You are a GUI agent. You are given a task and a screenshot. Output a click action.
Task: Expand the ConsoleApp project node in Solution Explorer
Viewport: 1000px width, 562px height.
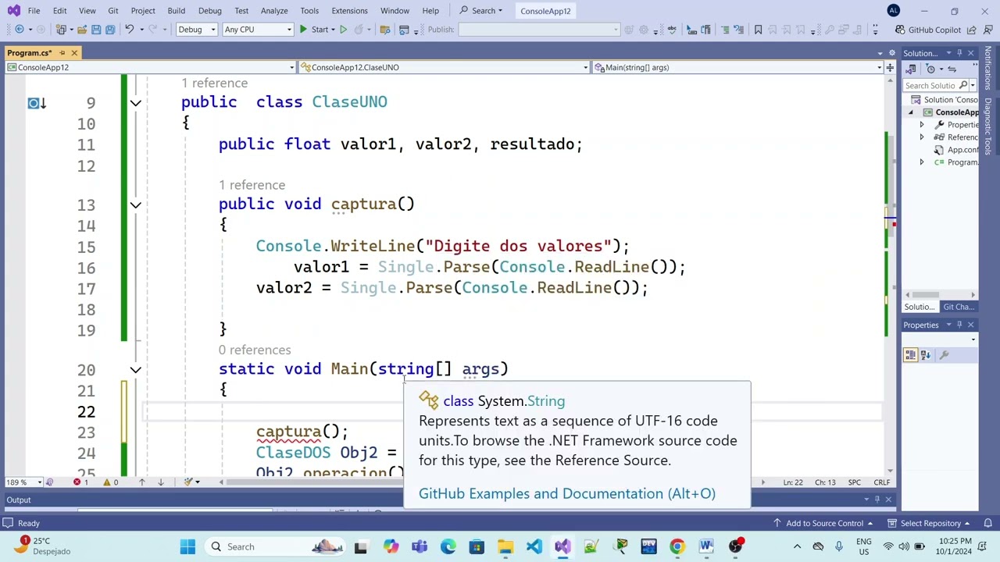tap(910, 112)
